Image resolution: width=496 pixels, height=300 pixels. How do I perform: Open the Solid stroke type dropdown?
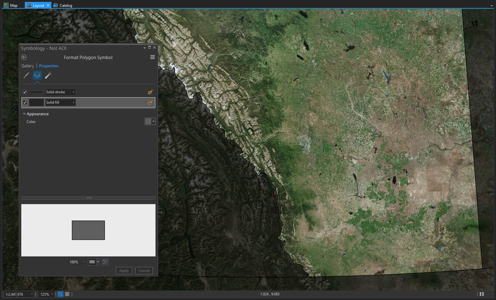(60, 92)
